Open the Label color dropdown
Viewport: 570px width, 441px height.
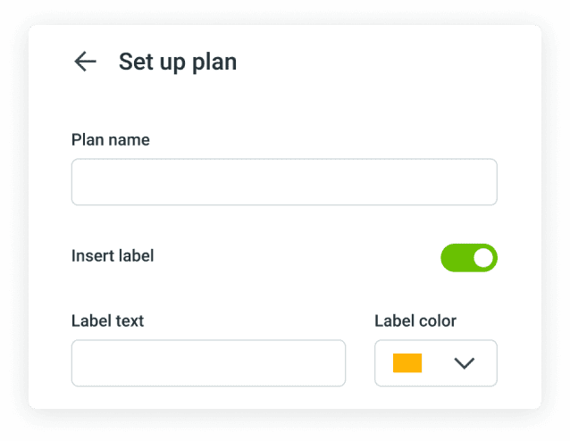(x=435, y=363)
